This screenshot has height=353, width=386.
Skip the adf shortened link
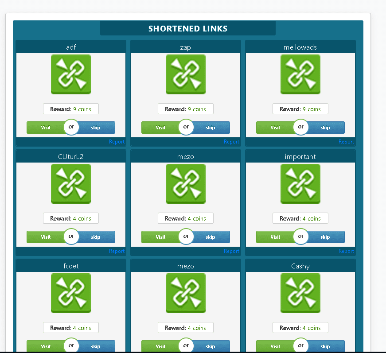[96, 128]
